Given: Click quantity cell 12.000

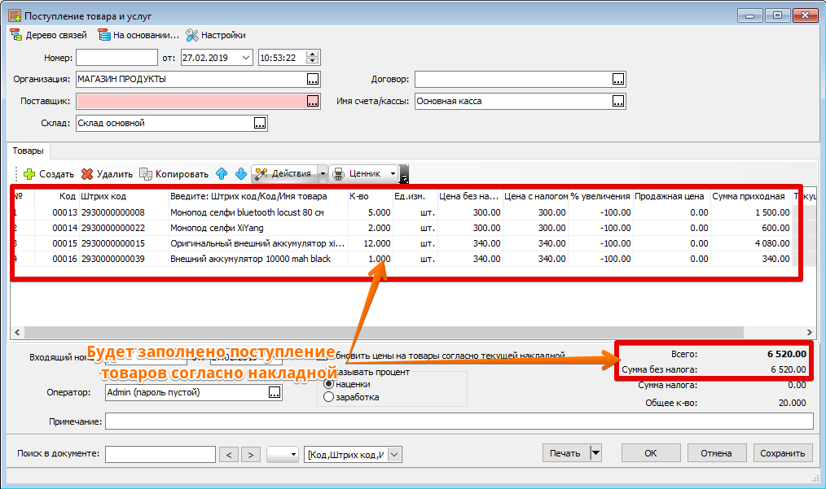Looking at the screenshot, I should pyautogui.click(x=370, y=244).
